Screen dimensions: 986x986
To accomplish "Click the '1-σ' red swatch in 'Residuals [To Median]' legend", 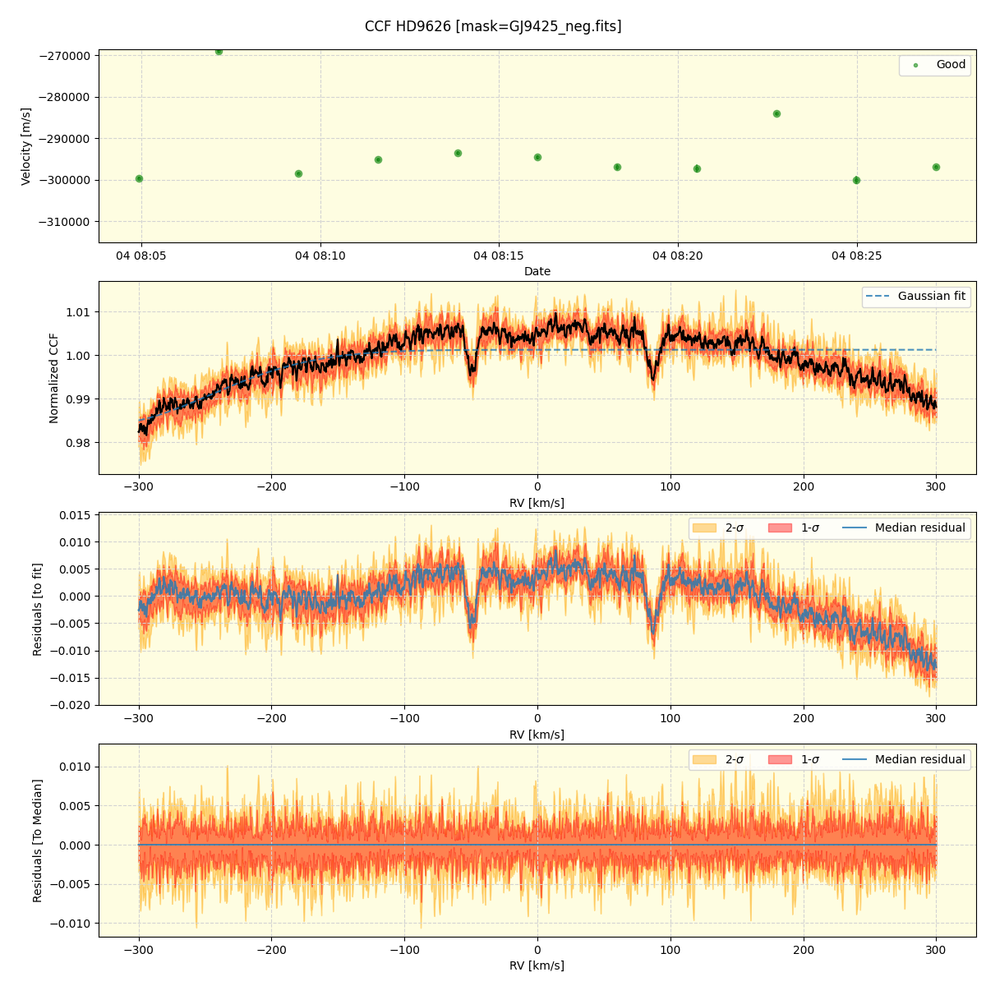I will coord(781,759).
